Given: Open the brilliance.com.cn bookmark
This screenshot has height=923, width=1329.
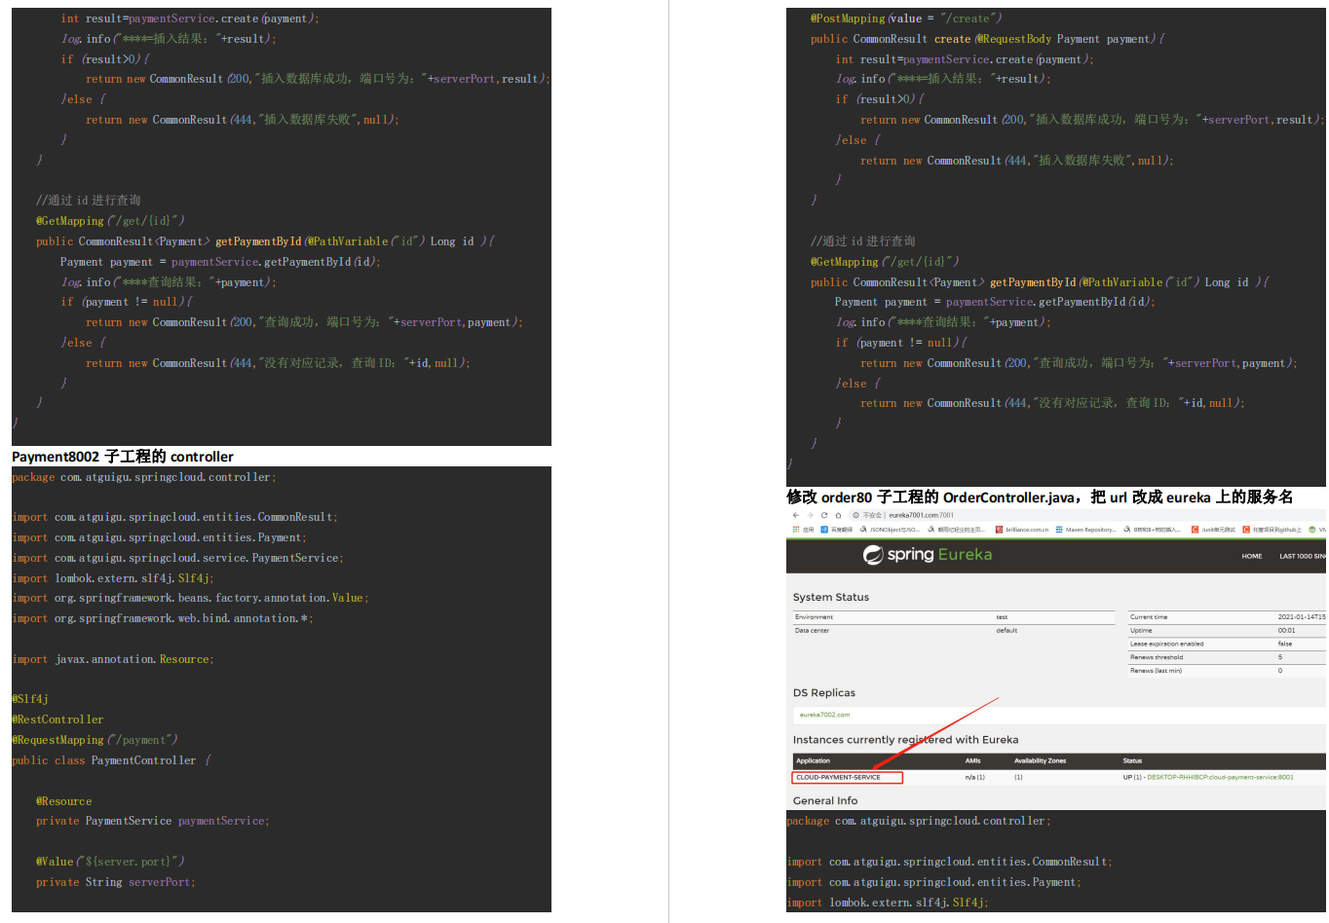Looking at the screenshot, I should click(x=1022, y=530).
